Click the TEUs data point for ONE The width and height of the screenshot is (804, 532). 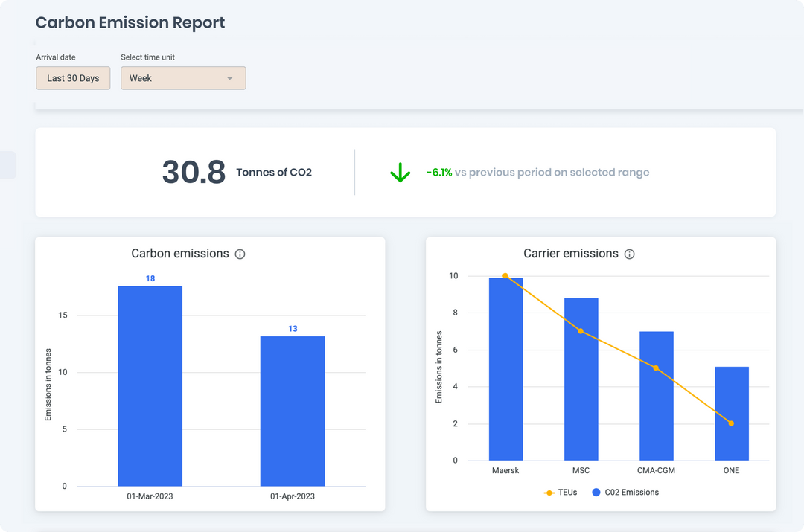click(731, 423)
